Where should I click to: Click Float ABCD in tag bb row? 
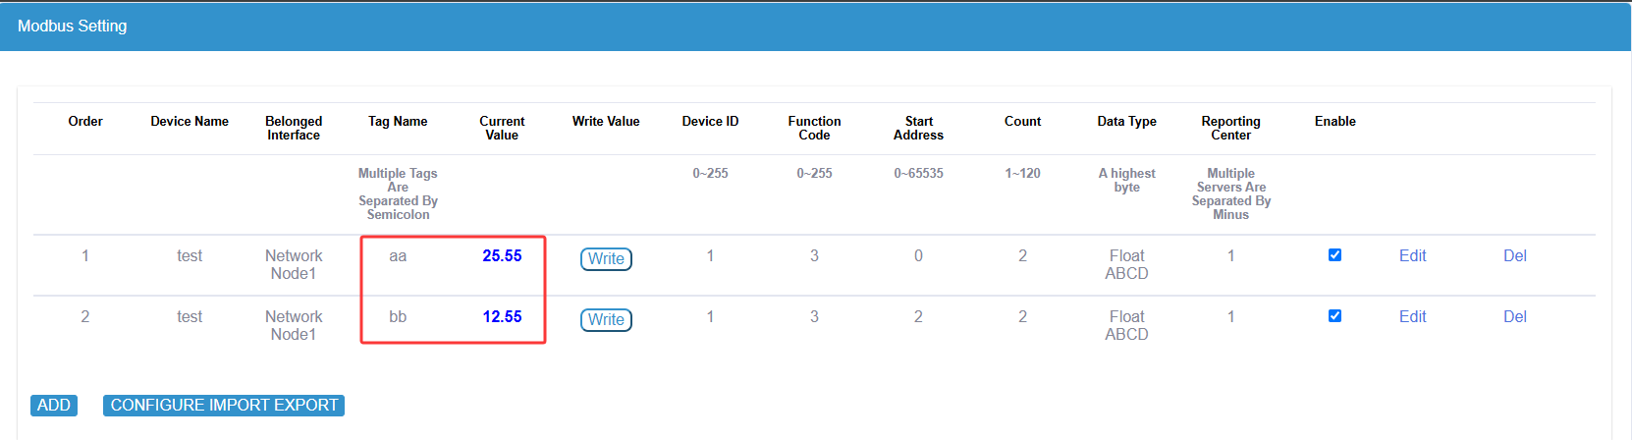1126,325
